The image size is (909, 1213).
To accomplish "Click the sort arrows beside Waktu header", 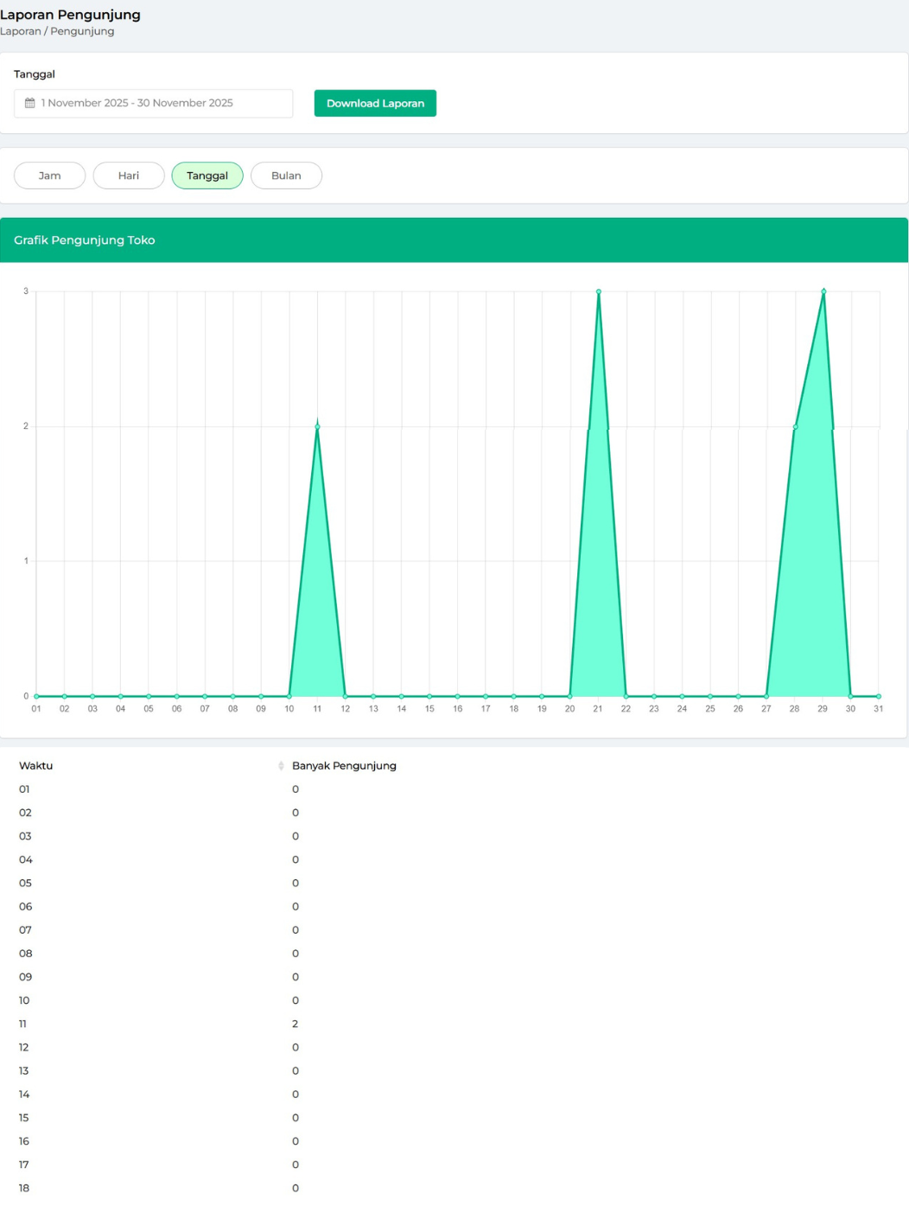I will pos(281,766).
